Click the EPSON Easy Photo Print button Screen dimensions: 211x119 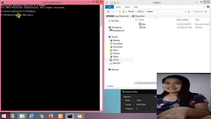[x=117, y=16]
